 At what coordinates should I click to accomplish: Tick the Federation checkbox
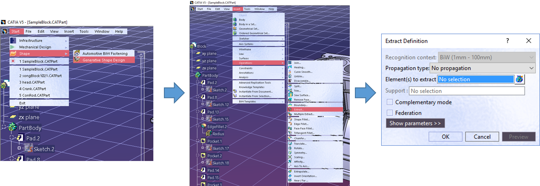click(390, 113)
